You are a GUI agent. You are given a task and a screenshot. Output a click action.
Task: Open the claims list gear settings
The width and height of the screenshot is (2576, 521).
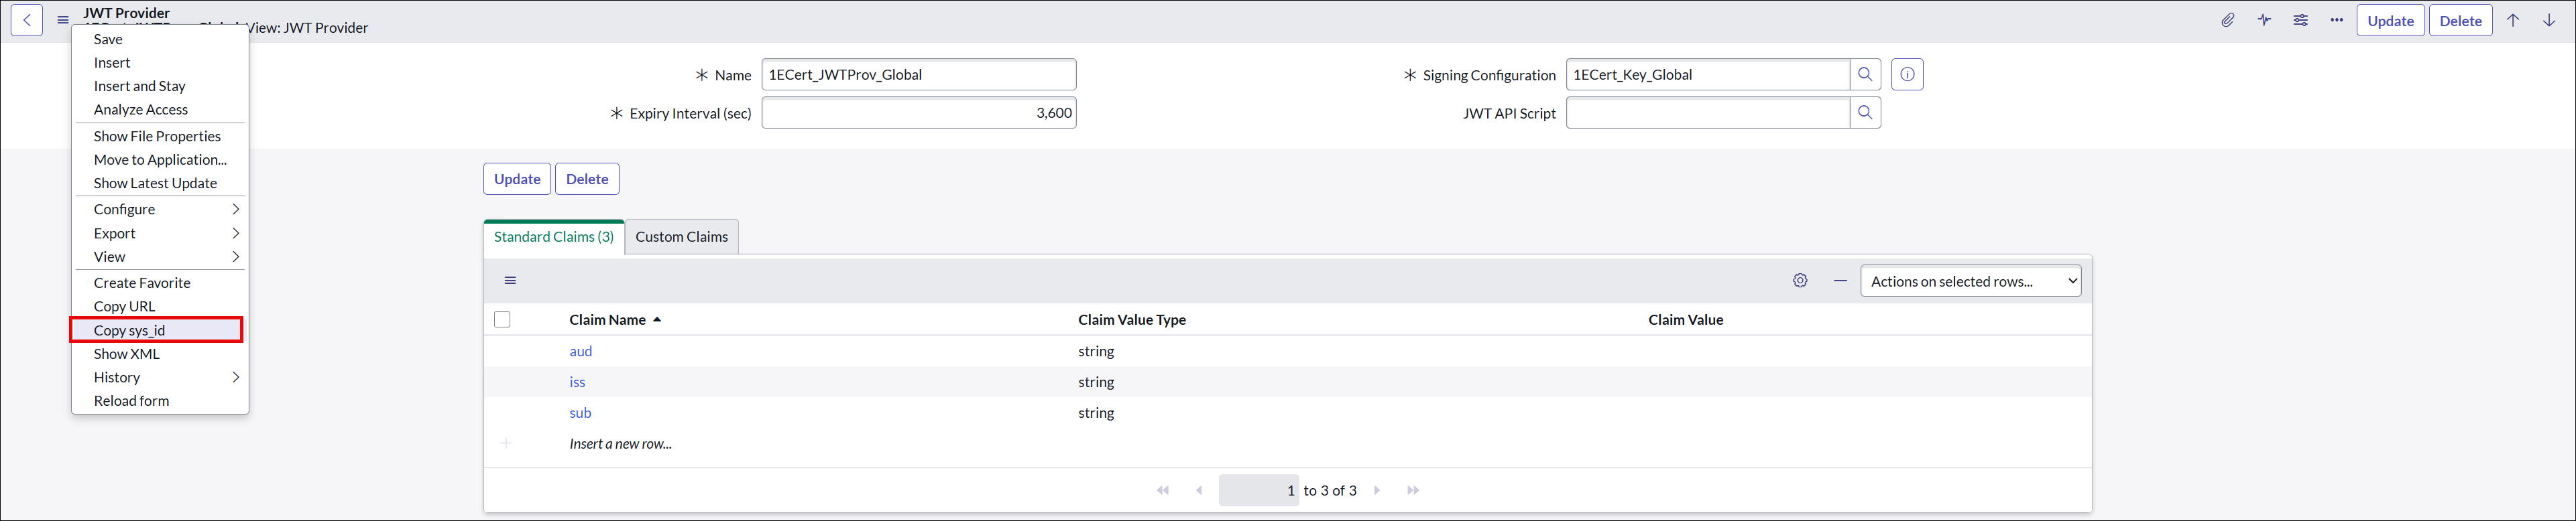pyautogui.click(x=1800, y=281)
